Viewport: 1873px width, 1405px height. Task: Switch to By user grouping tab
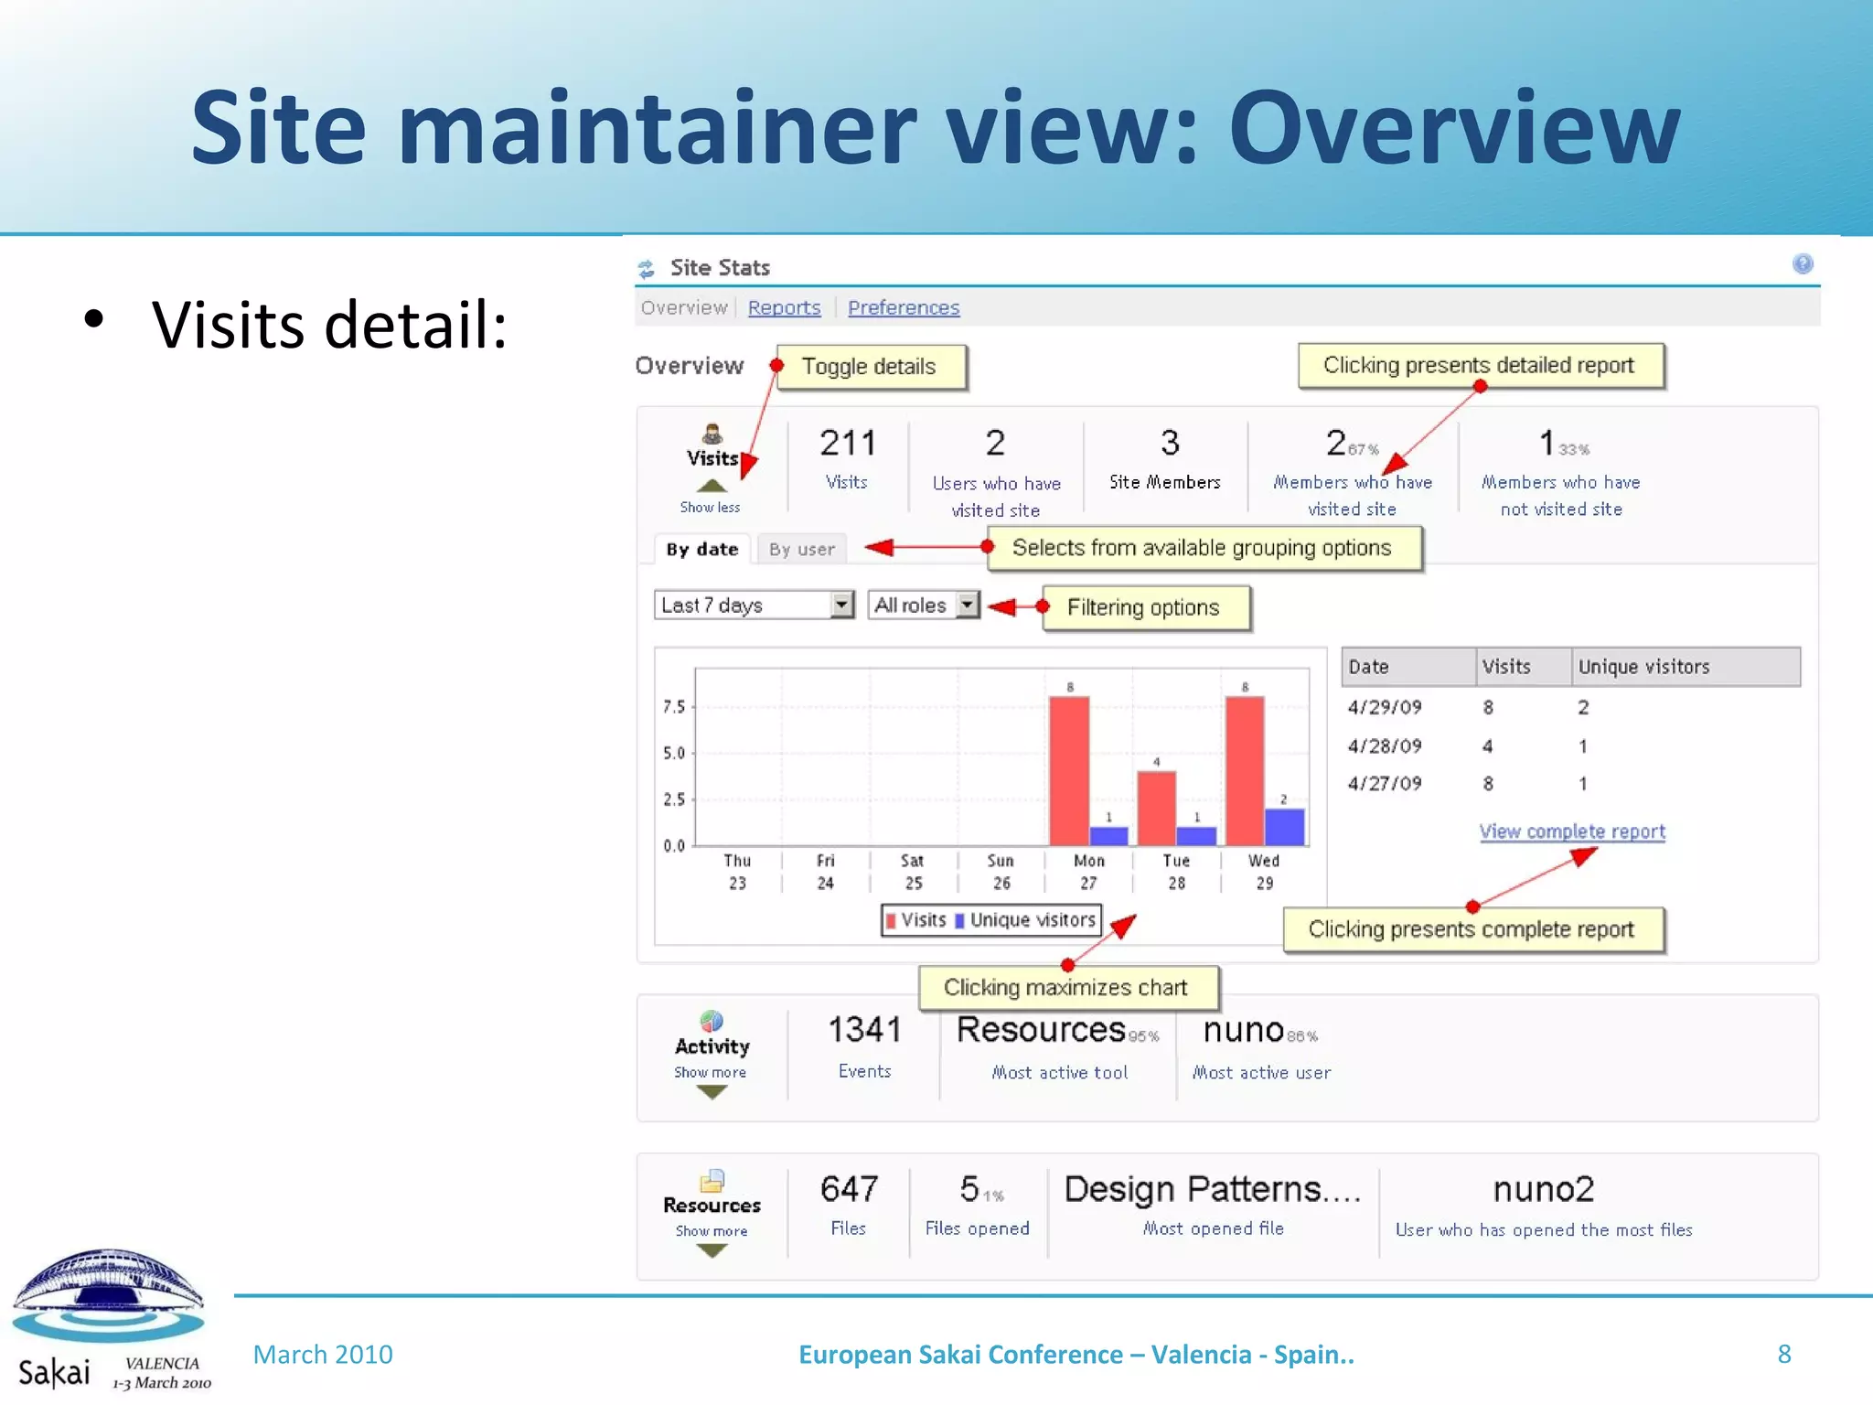pos(802,549)
